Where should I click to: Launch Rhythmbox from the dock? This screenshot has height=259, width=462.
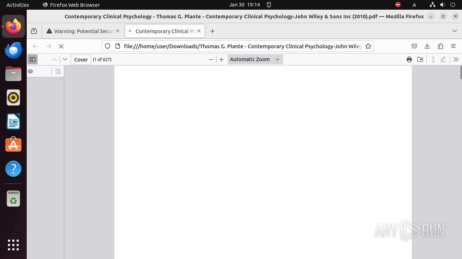coord(13,97)
